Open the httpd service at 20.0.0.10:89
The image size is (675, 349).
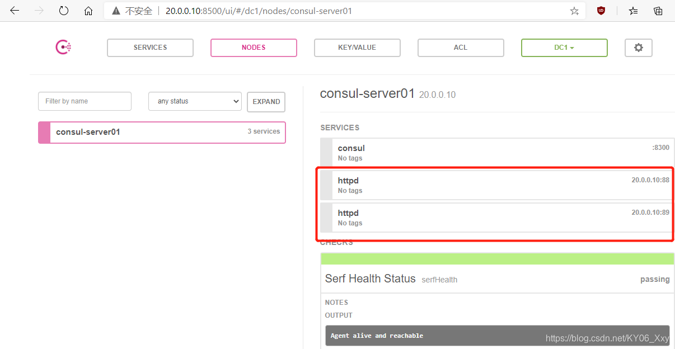click(x=496, y=218)
